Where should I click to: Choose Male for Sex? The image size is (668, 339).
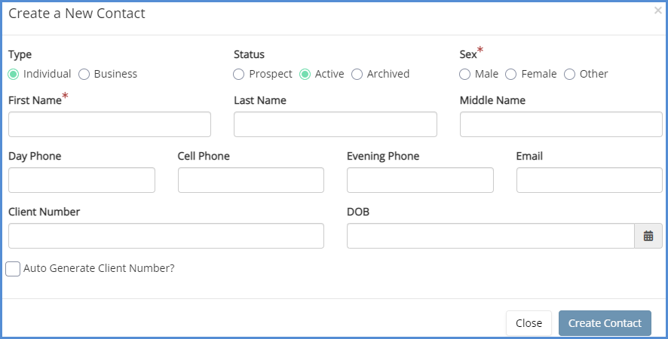point(465,74)
